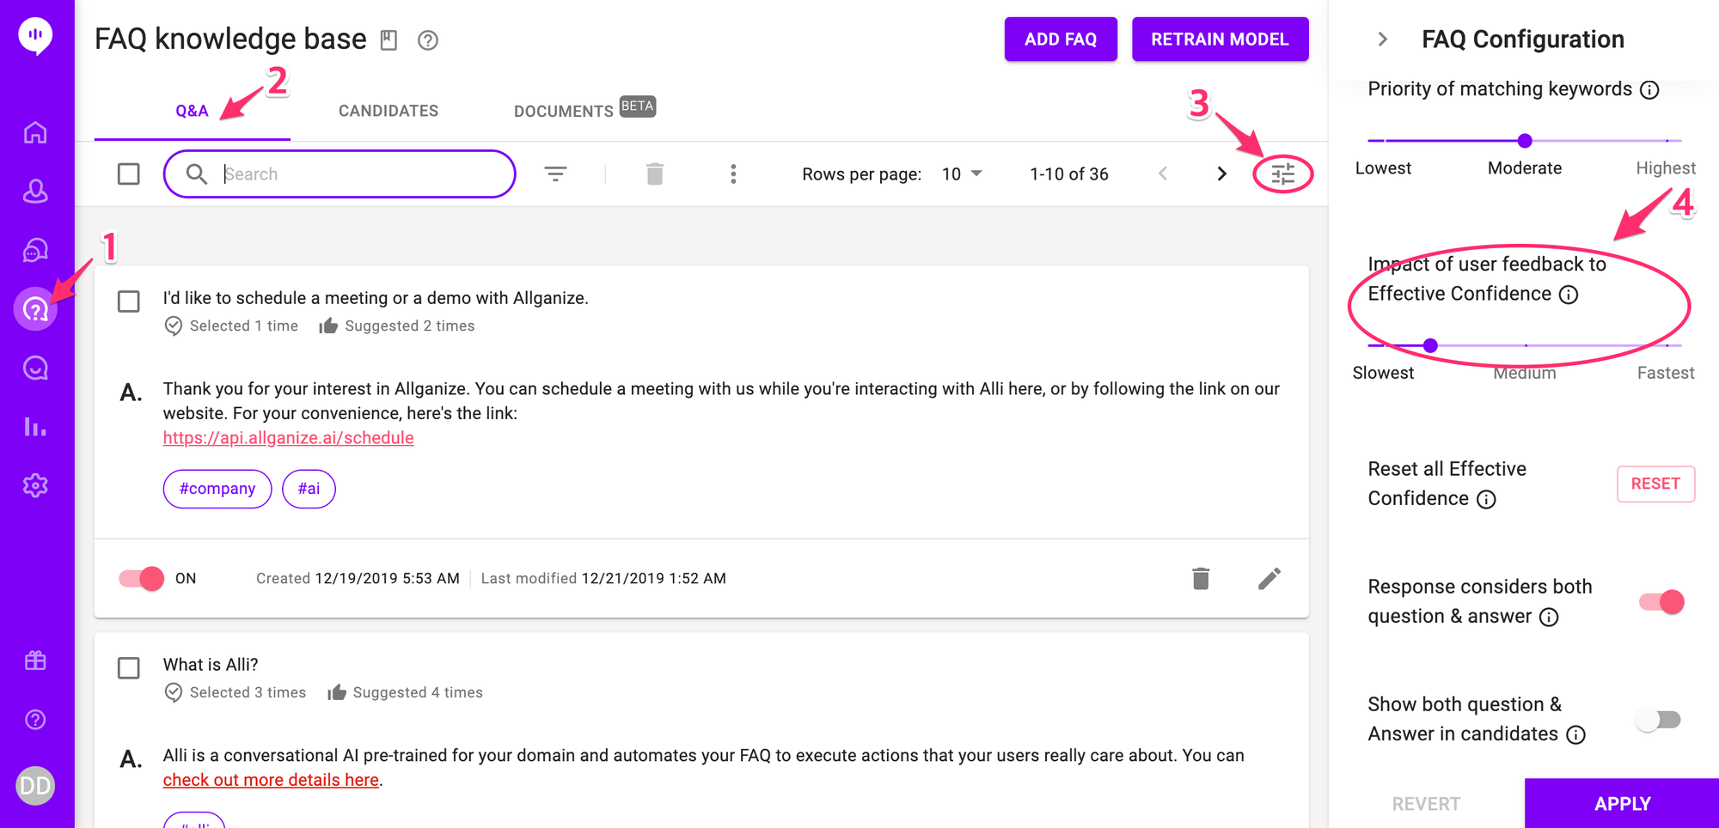The width and height of the screenshot is (1719, 828).
Task: Click the #ai tag
Action: click(309, 489)
